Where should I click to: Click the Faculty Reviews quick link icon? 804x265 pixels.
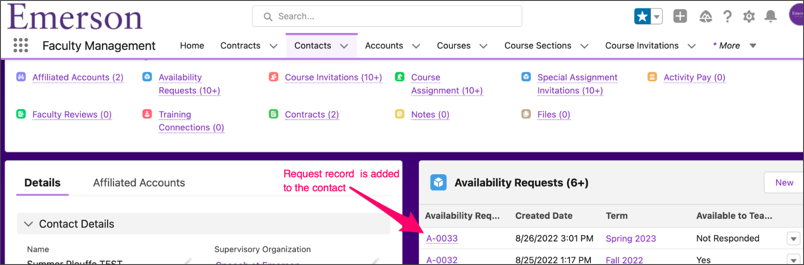[21, 114]
